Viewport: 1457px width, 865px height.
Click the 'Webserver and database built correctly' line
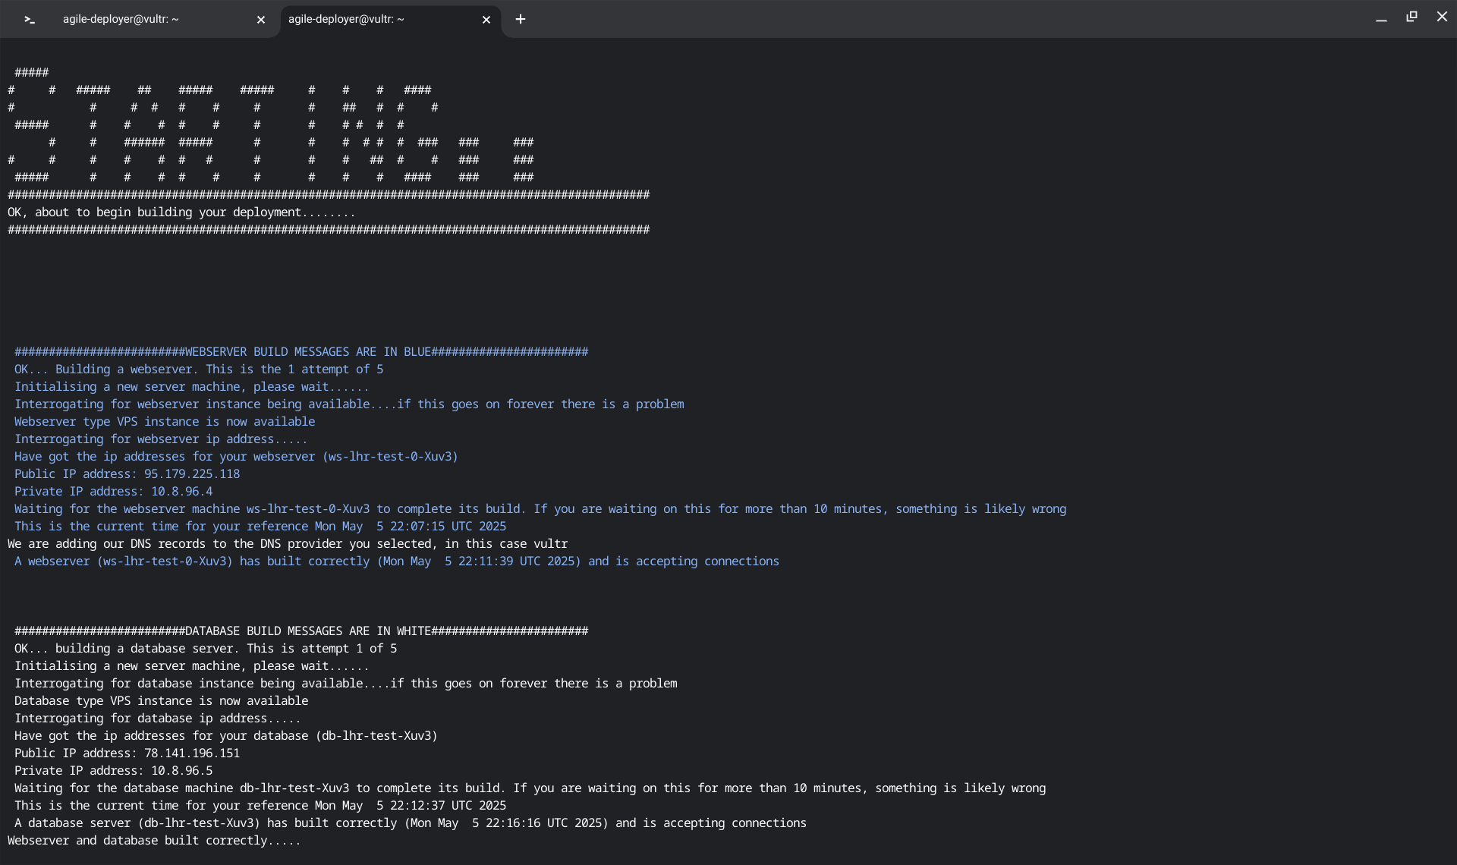[x=154, y=841]
